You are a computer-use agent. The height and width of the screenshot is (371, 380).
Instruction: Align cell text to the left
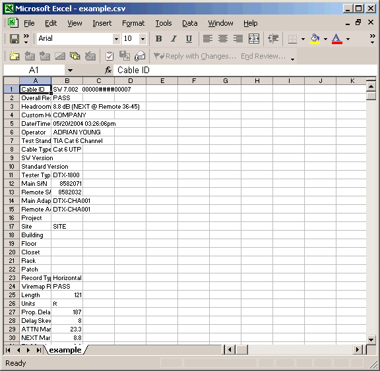pos(208,39)
